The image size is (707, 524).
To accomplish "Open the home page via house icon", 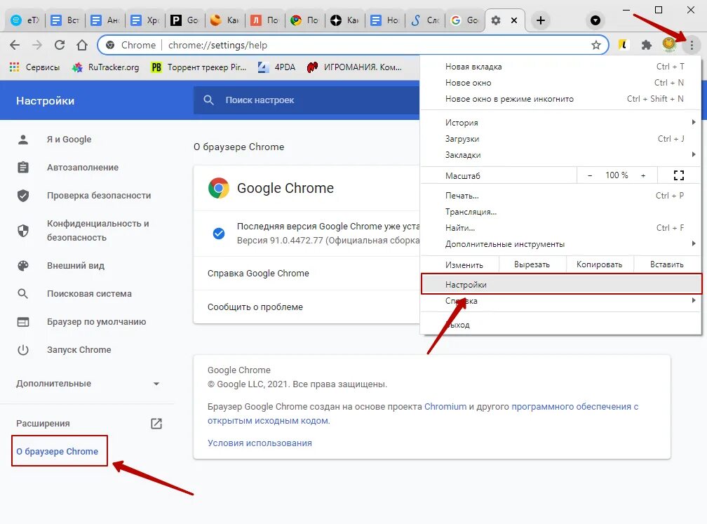I will 81,45.
